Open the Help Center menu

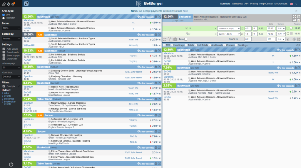point(266,4)
